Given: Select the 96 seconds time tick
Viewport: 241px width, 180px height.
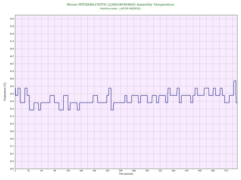Looking at the screenshot, I should (55, 171).
